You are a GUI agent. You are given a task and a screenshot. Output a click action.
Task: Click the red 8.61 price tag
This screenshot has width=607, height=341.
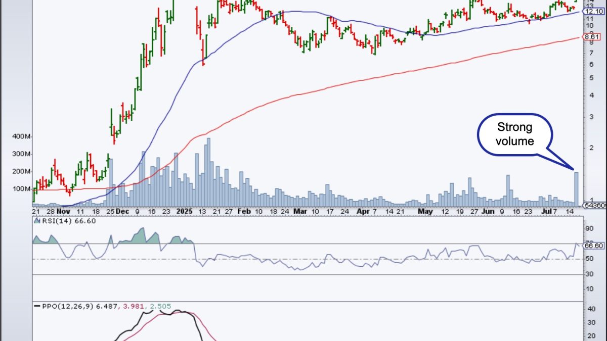[591, 37]
